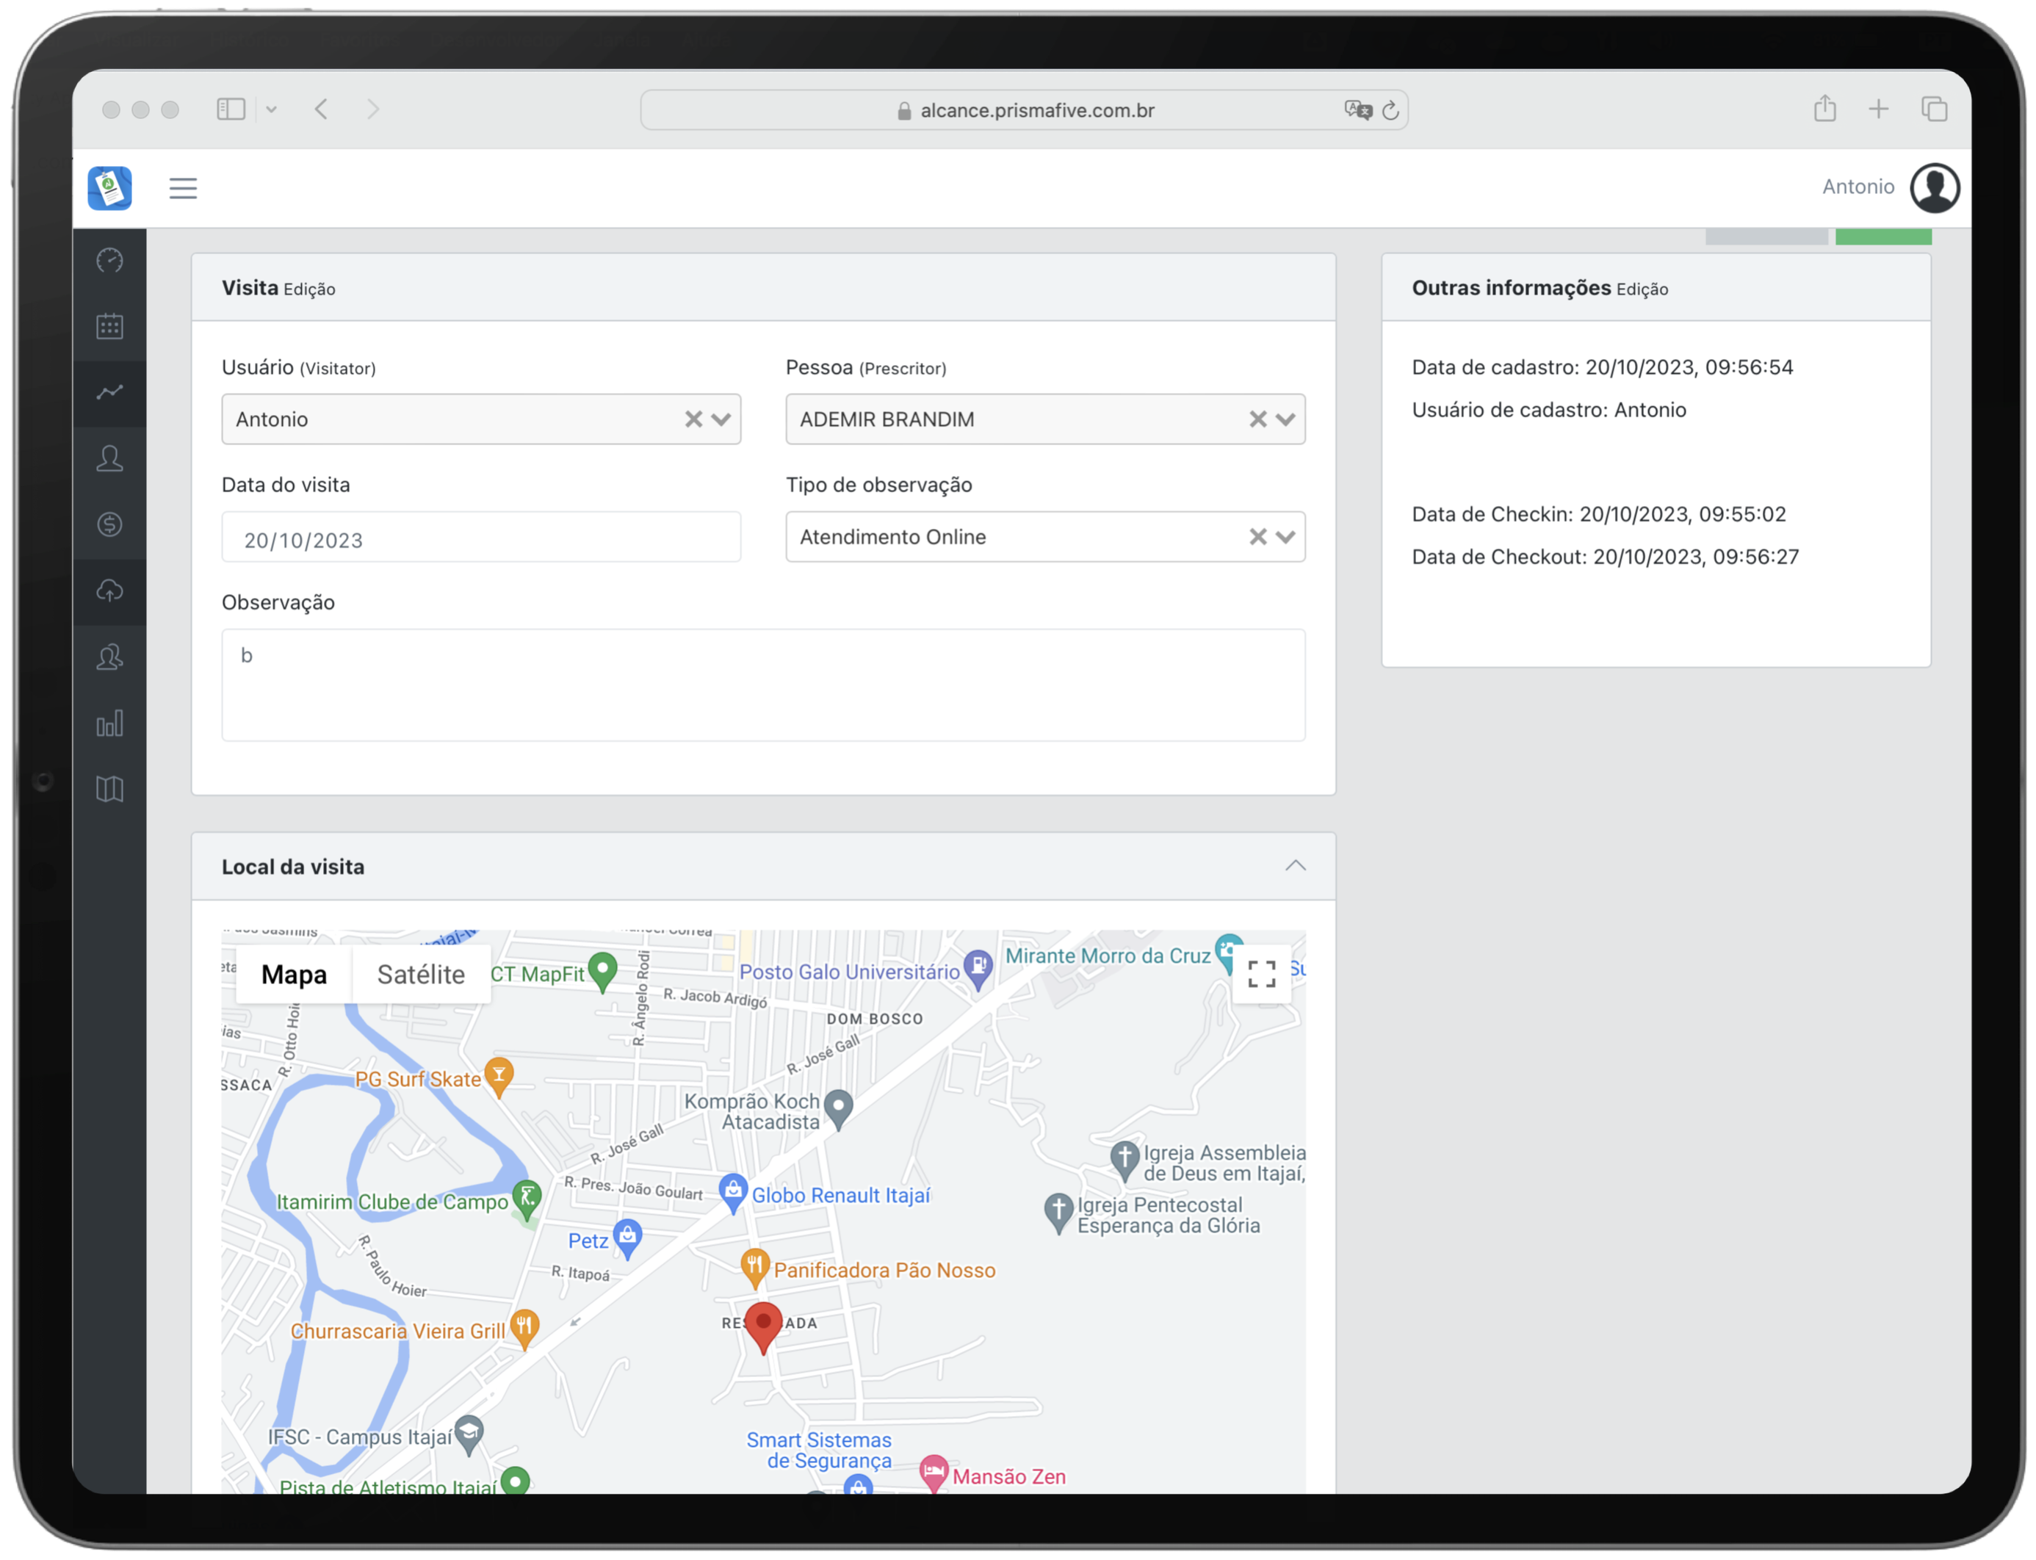Image resolution: width=2036 pixels, height=1560 pixels.
Task: Switch map to Satélite view
Action: [x=421, y=974]
